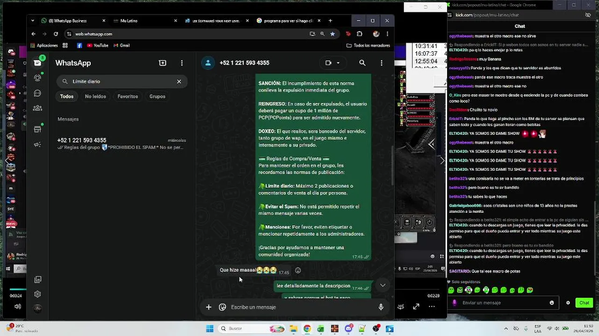This screenshot has width=599, height=336.
Task: Hide Kick chat with crossed-eye icon
Action: click(x=588, y=15)
